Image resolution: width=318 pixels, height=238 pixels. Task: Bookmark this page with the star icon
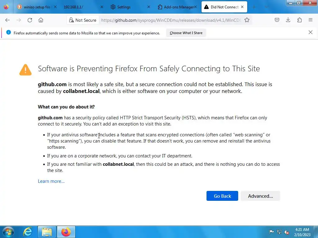(x=247, y=20)
